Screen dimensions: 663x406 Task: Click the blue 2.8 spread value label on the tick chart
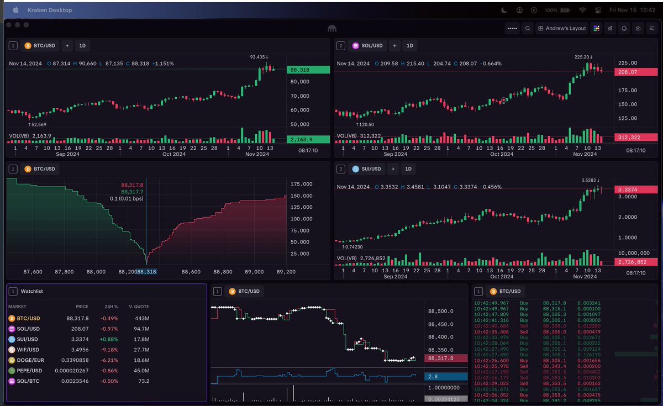(x=446, y=376)
